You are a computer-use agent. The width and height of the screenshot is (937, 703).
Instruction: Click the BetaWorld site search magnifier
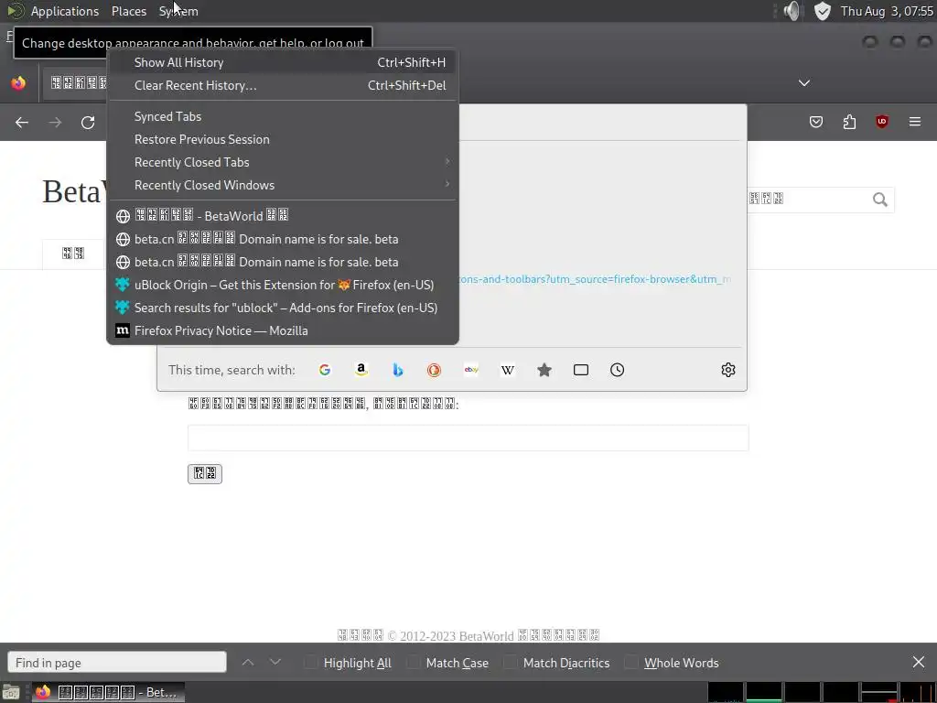879,200
